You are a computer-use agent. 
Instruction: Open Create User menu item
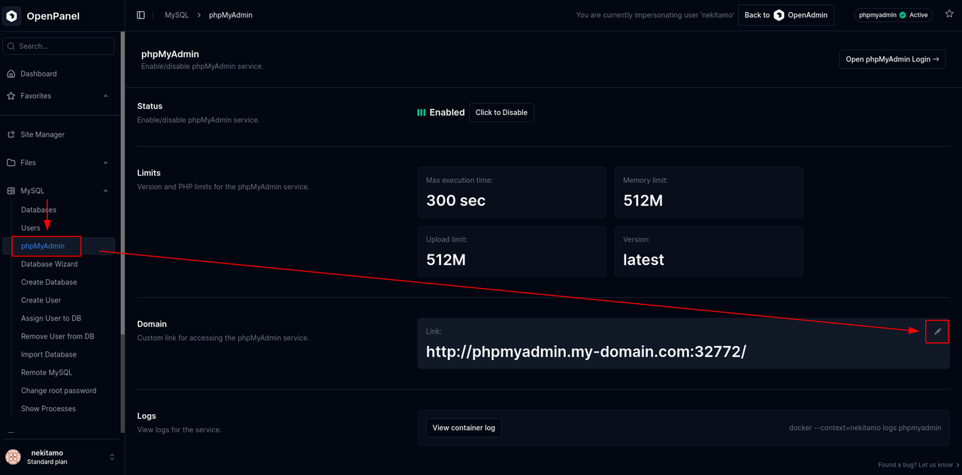[x=41, y=300]
